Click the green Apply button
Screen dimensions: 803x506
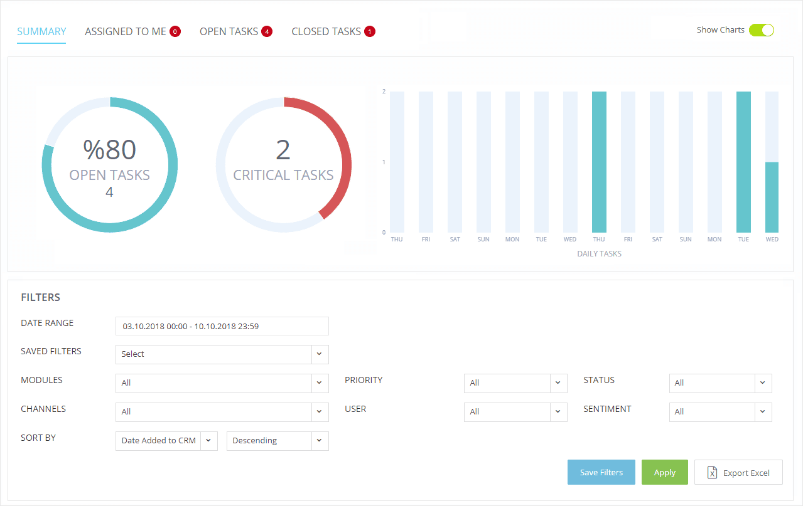tap(665, 472)
